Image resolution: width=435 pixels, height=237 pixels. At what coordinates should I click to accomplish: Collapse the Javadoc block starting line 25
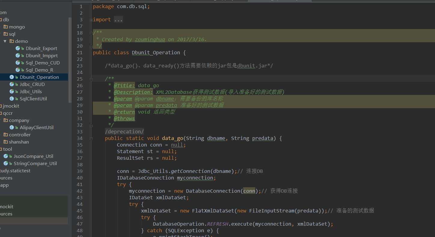click(x=91, y=79)
